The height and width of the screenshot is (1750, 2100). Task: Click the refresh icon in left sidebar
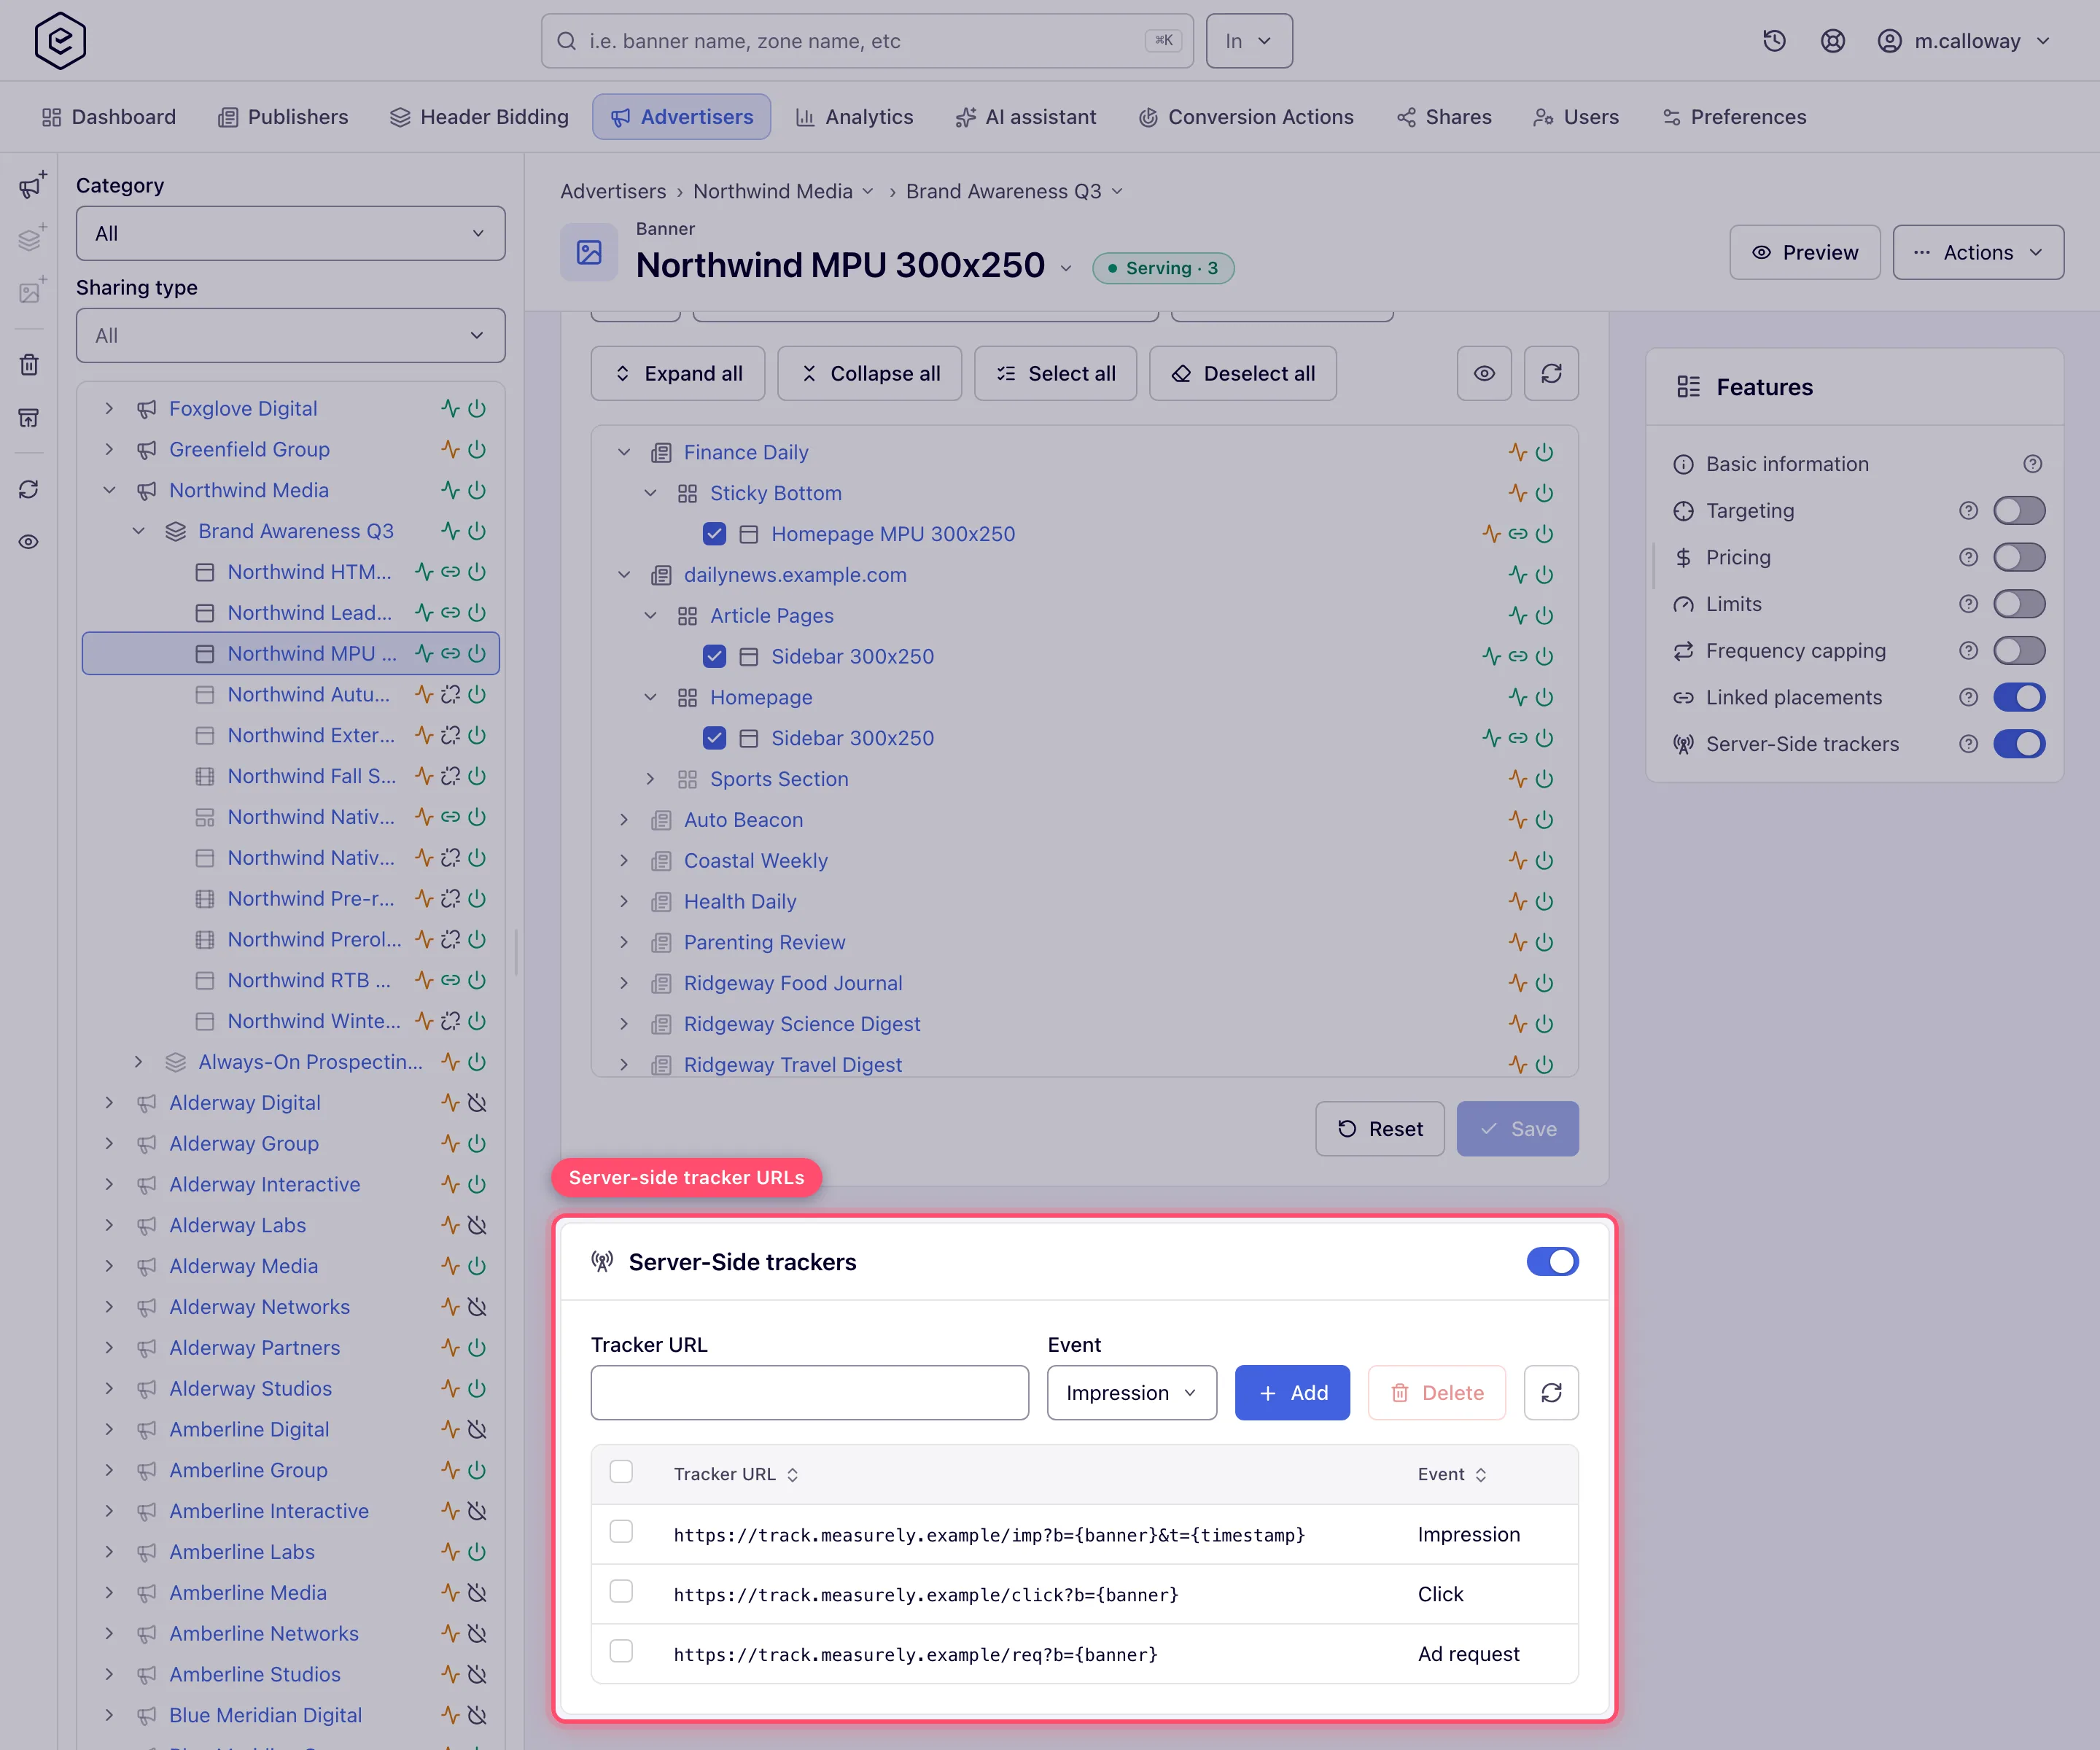pos(29,489)
